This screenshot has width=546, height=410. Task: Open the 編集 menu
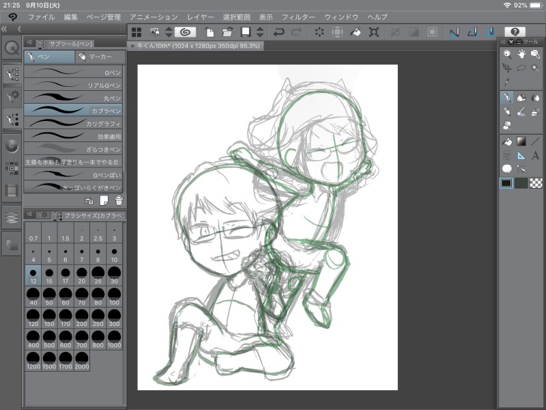click(x=71, y=17)
